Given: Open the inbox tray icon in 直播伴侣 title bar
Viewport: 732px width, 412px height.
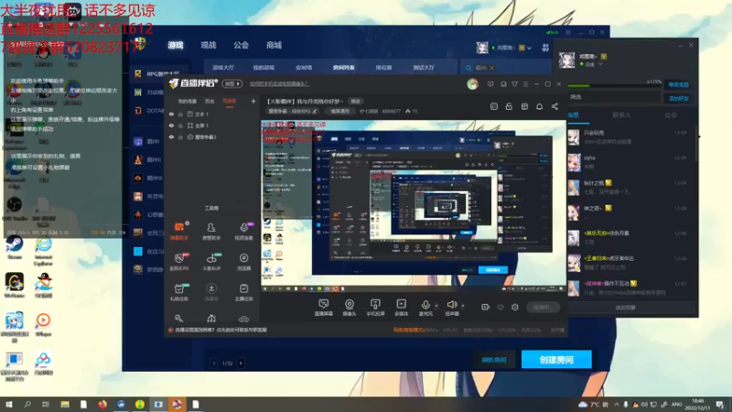Looking at the screenshot, I should click(503, 84).
